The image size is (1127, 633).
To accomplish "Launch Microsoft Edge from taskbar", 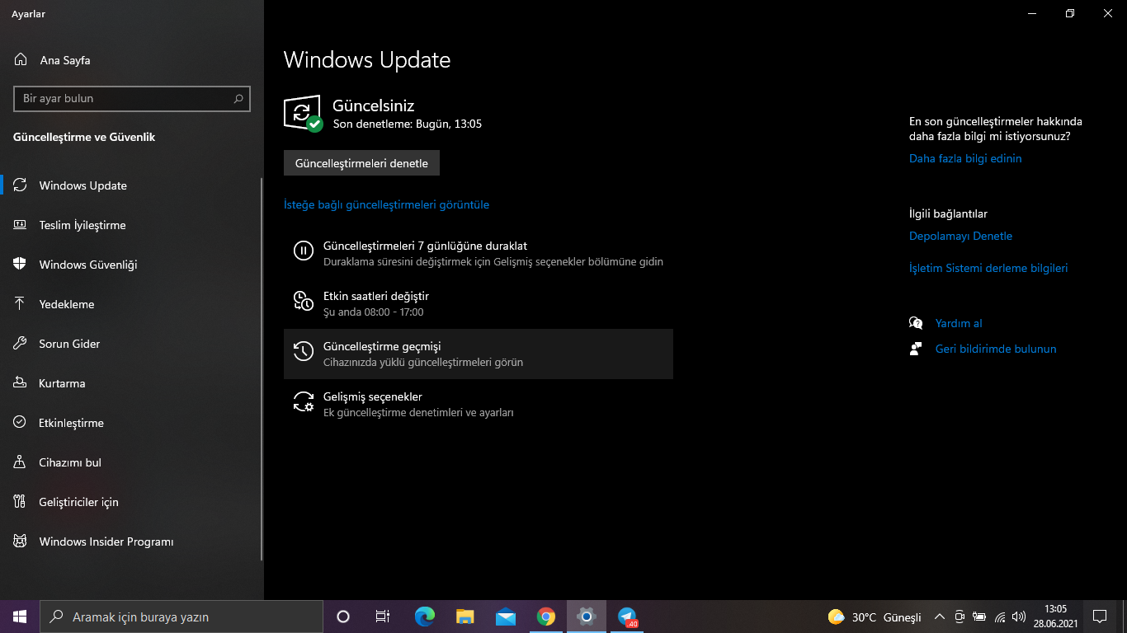I will click(x=424, y=617).
